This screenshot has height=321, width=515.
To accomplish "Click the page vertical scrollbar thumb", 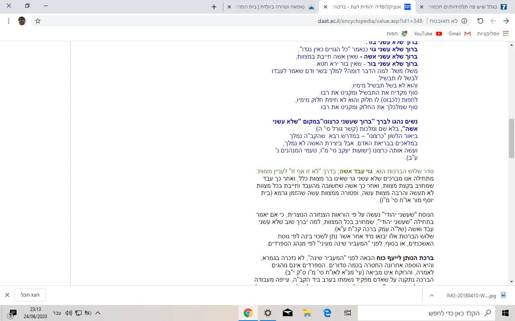I will (x=511, y=138).
